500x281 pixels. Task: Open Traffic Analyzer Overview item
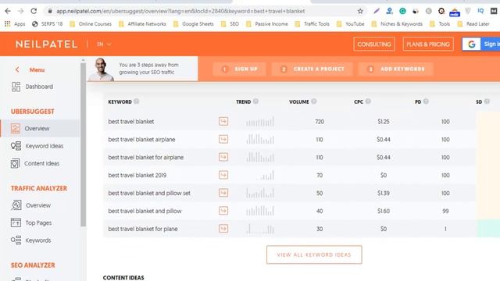tap(31, 205)
